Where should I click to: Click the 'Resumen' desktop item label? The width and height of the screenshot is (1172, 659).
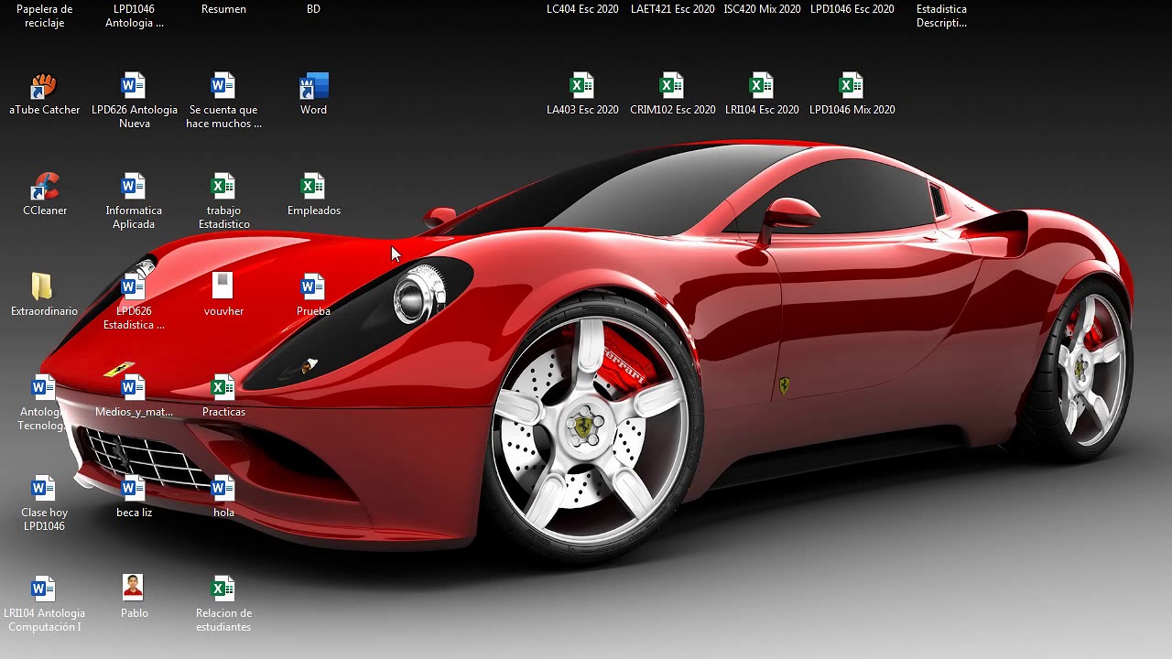point(223,9)
